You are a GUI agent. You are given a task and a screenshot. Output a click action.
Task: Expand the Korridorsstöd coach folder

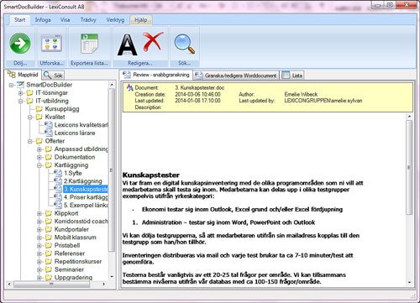(39, 222)
